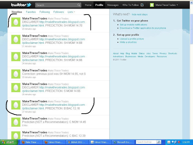The width and height of the screenshot is (193, 145).
Task: Open egg avatar of the Correction tweet
Action: click(x=16, y=74)
